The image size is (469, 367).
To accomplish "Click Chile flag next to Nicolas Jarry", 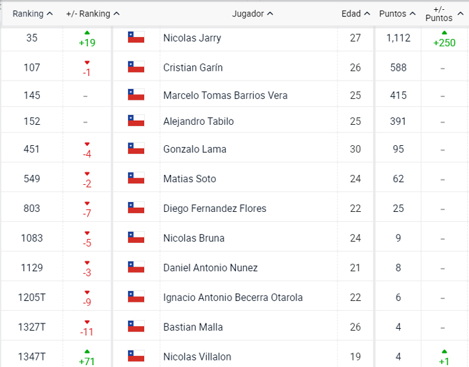I will click(x=136, y=38).
